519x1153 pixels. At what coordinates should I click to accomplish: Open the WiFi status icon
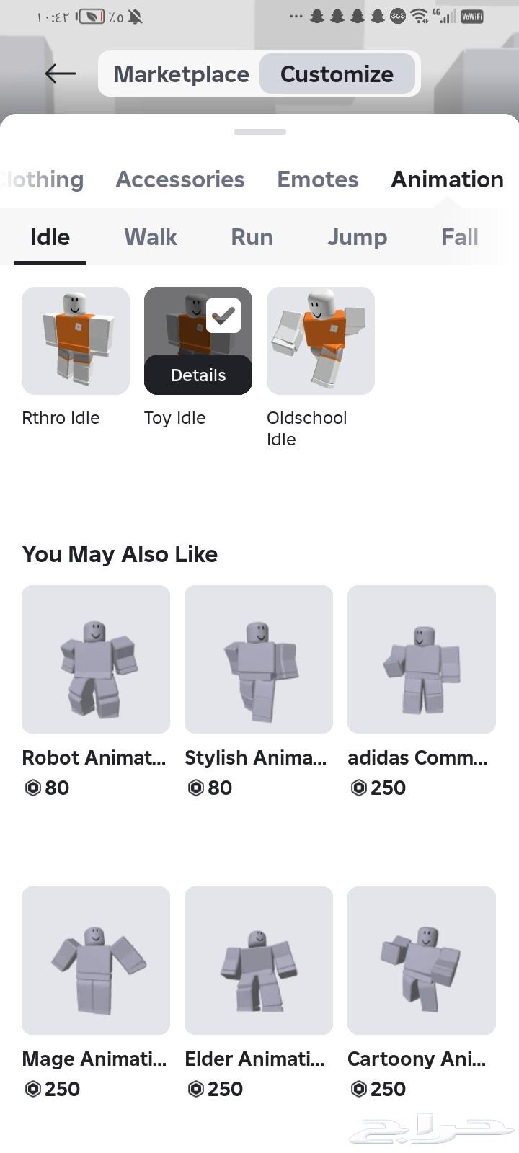420,14
